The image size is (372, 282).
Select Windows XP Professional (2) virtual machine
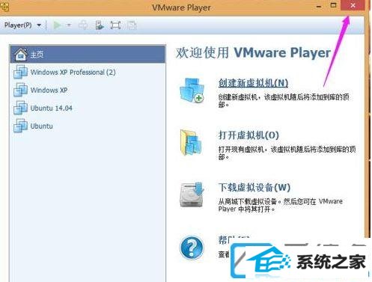coord(88,73)
